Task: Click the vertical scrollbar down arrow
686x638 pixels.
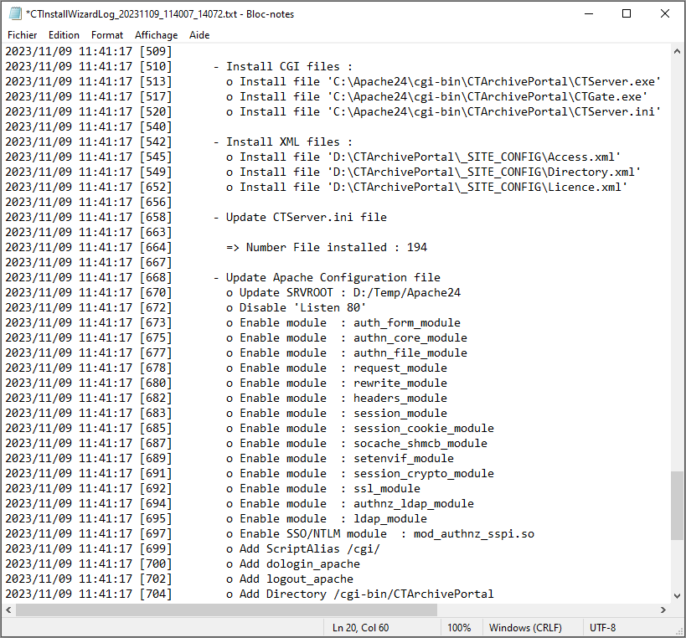Action: 678,595
